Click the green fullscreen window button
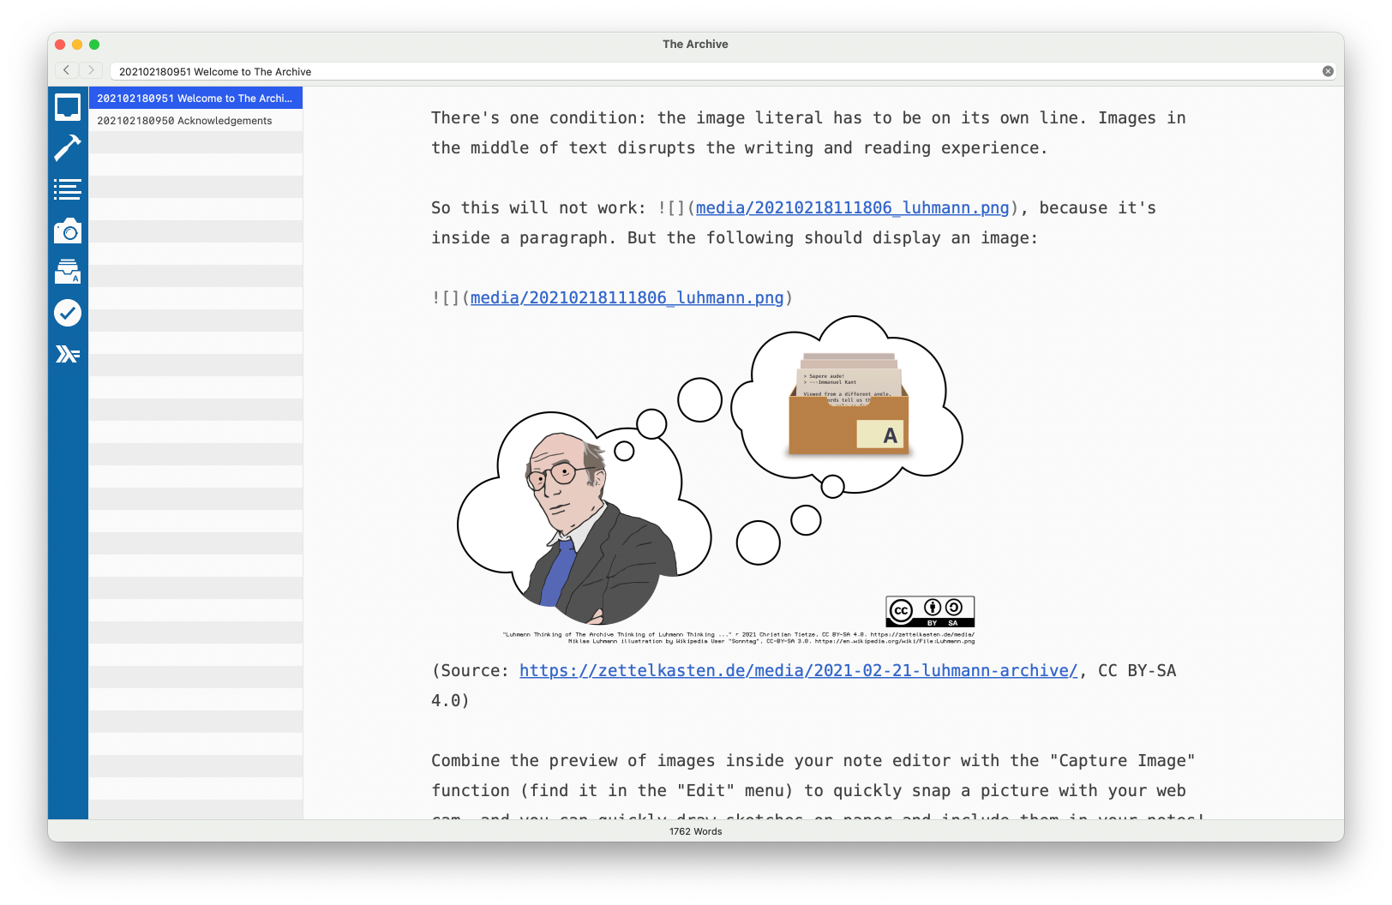This screenshot has width=1392, height=905. [94, 45]
